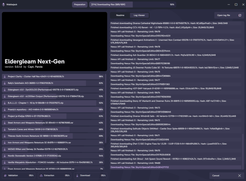Click the download icon for WiZkiD Riften and Ratway
This screenshot has height=181, width=246.
click(x=5, y=149)
